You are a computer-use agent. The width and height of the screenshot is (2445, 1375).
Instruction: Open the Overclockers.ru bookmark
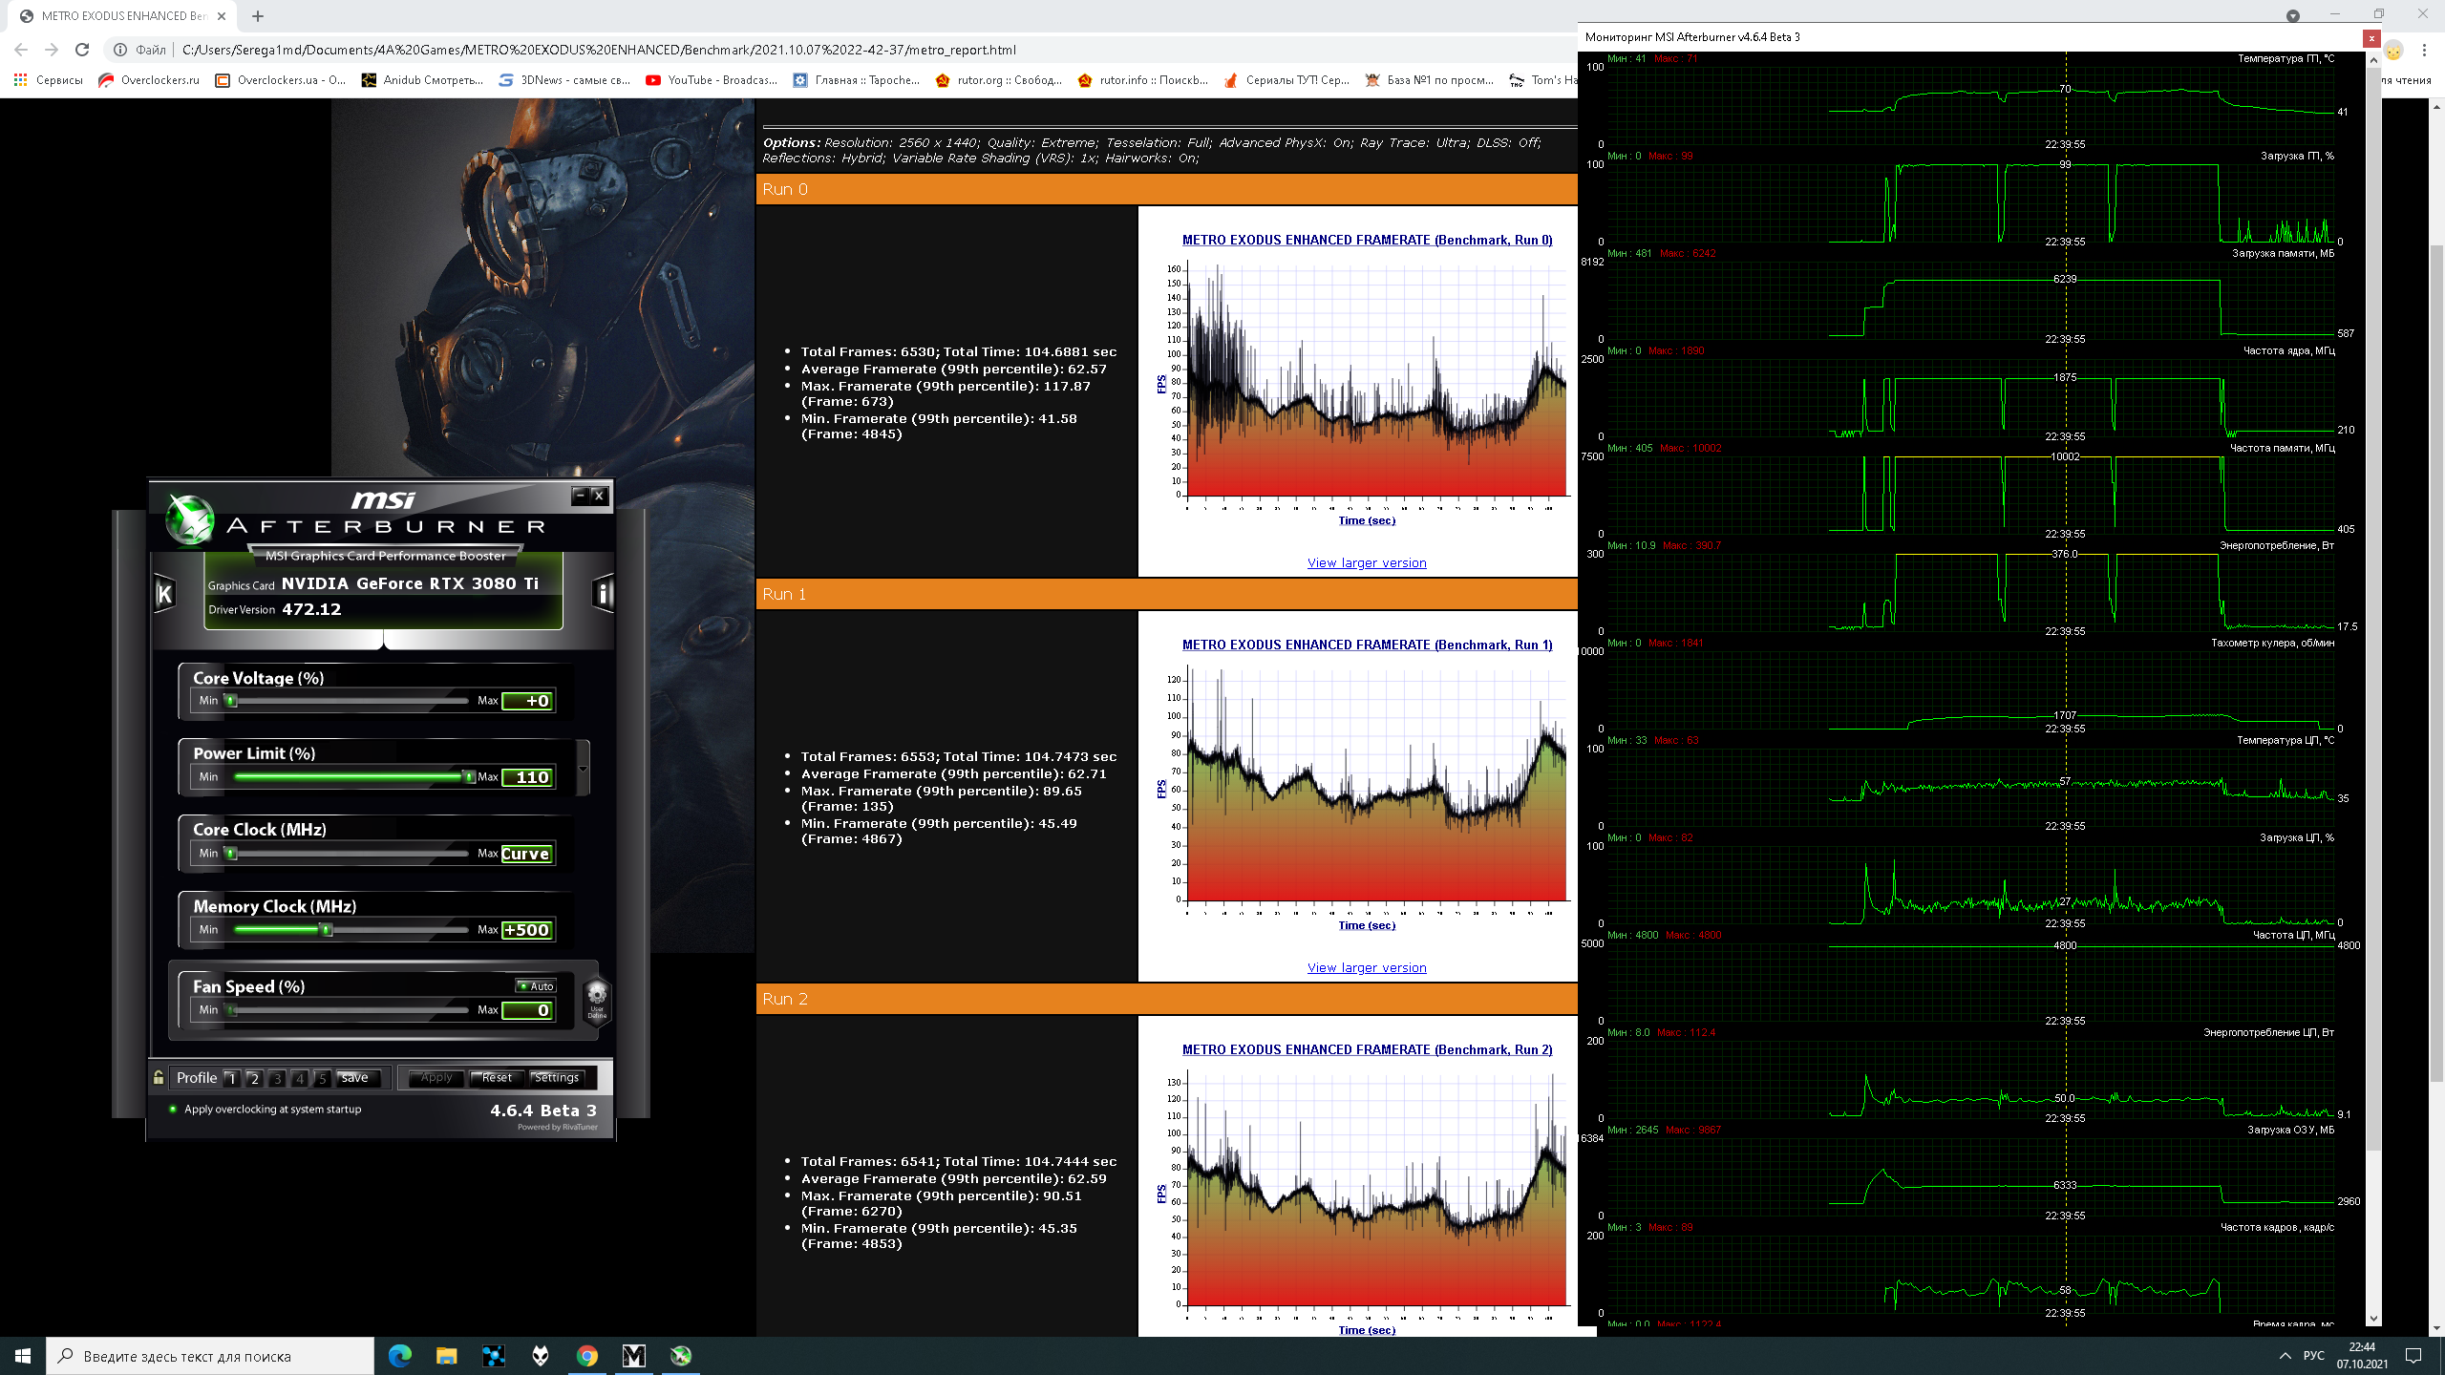(x=149, y=80)
